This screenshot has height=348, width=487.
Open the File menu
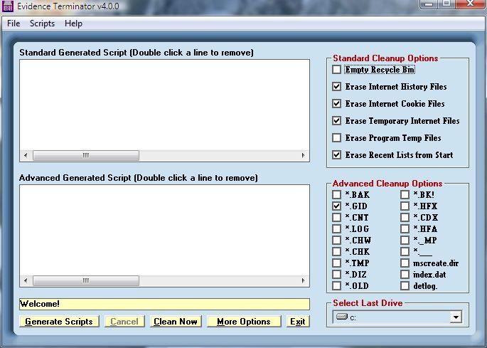14,23
